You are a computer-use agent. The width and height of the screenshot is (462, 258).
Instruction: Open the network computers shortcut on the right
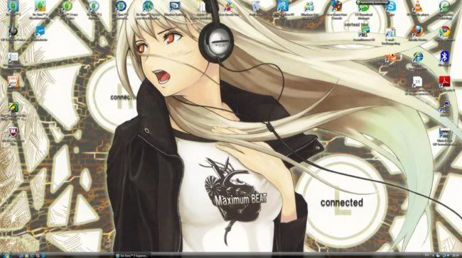coord(444,108)
